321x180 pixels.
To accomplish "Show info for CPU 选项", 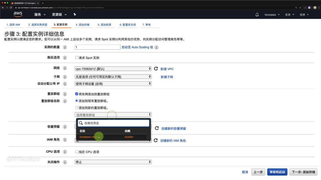I will (x=65, y=152).
